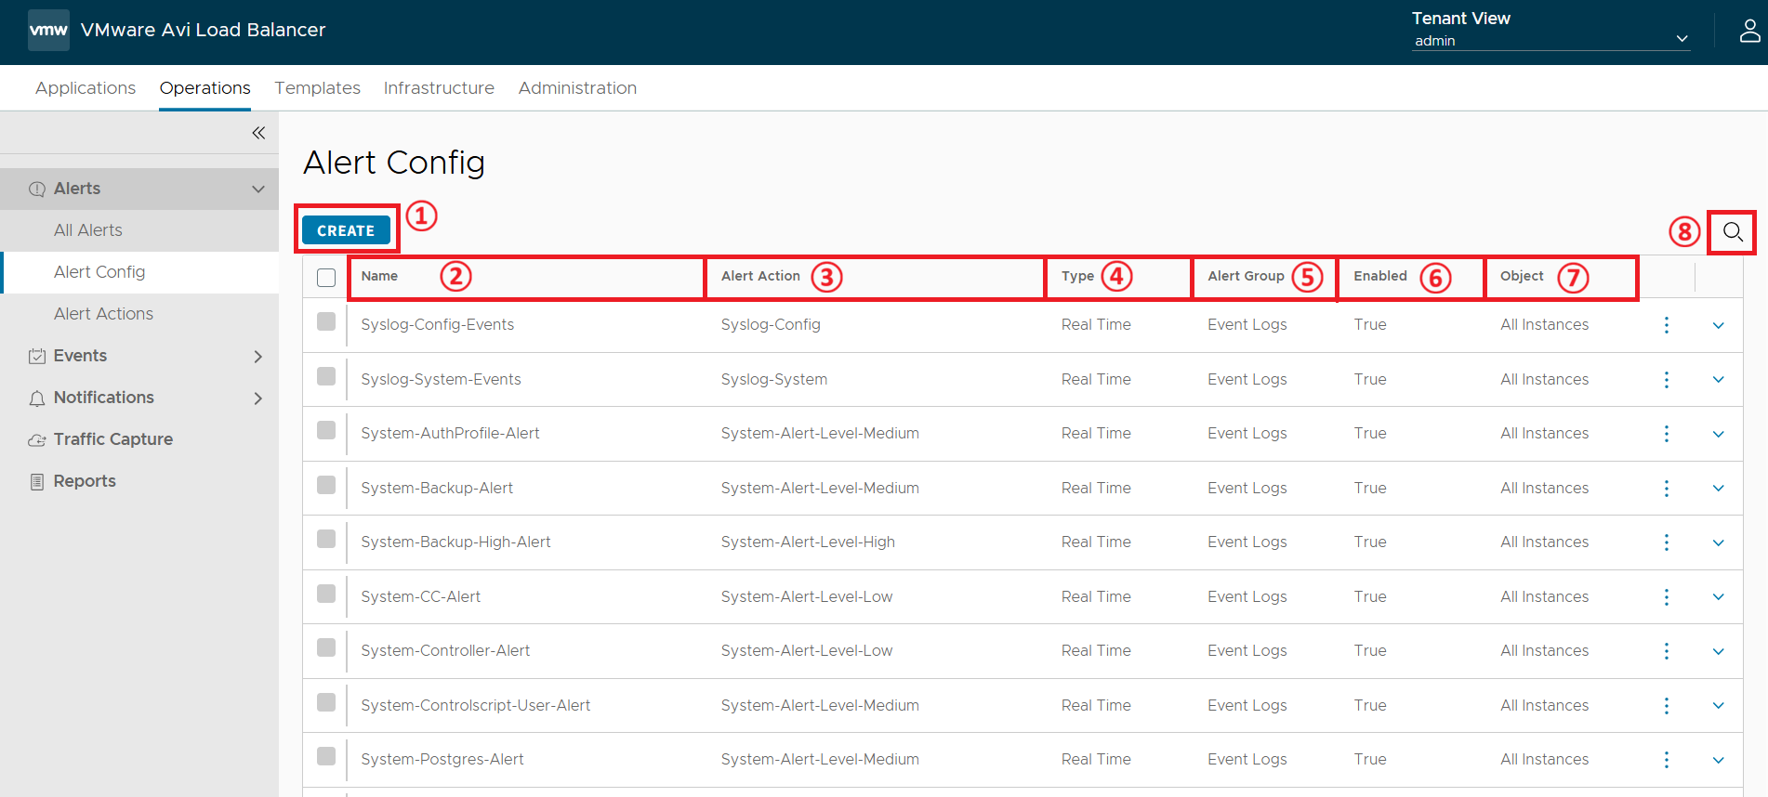Open actions menu for System-Backup-Alert row
This screenshot has width=1768, height=797.
pos(1667,489)
